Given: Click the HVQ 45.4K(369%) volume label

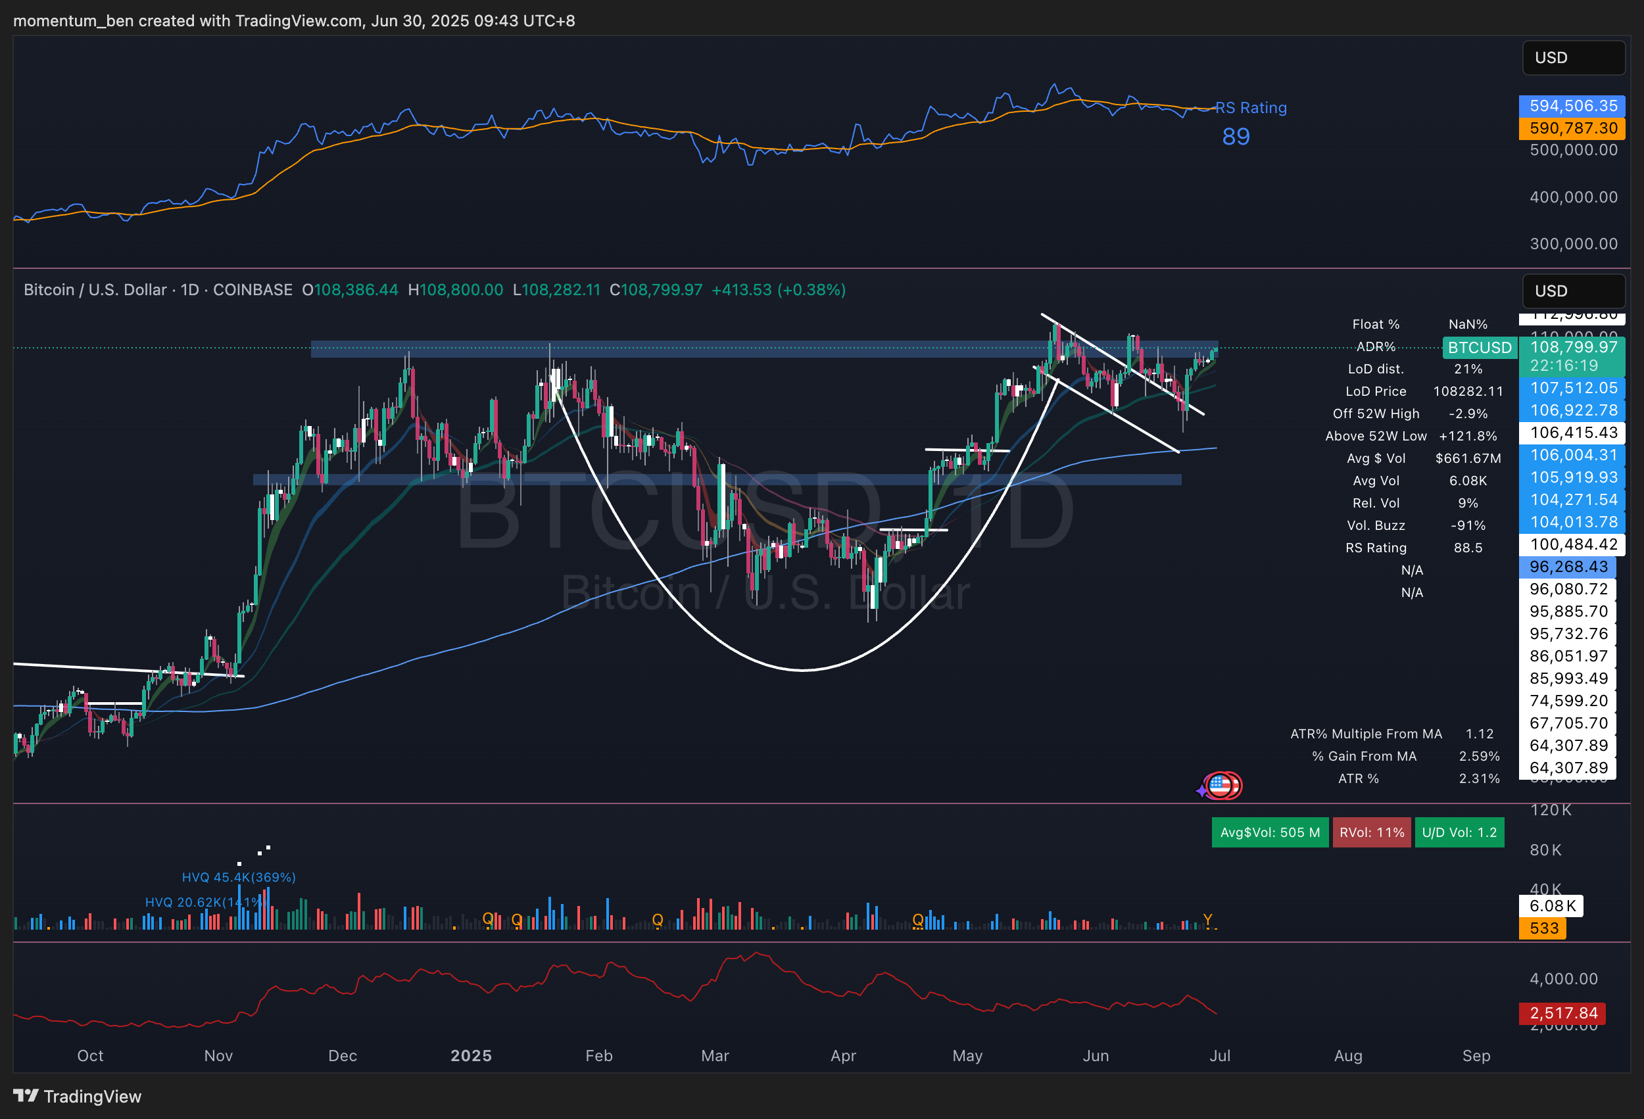Looking at the screenshot, I should (239, 877).
